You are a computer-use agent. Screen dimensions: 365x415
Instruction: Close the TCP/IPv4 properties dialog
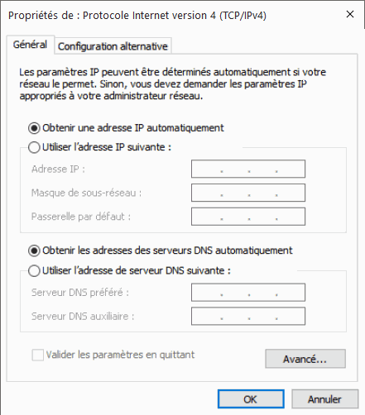pos(350,14)
